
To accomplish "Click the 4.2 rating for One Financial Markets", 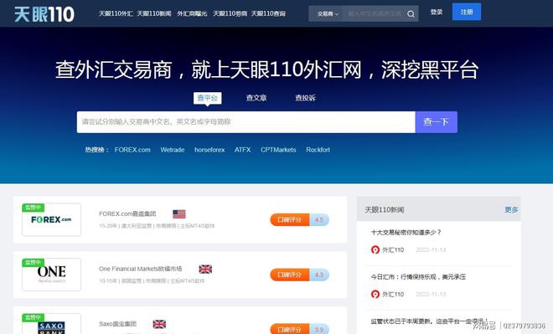I will click(x=319, y=275).
